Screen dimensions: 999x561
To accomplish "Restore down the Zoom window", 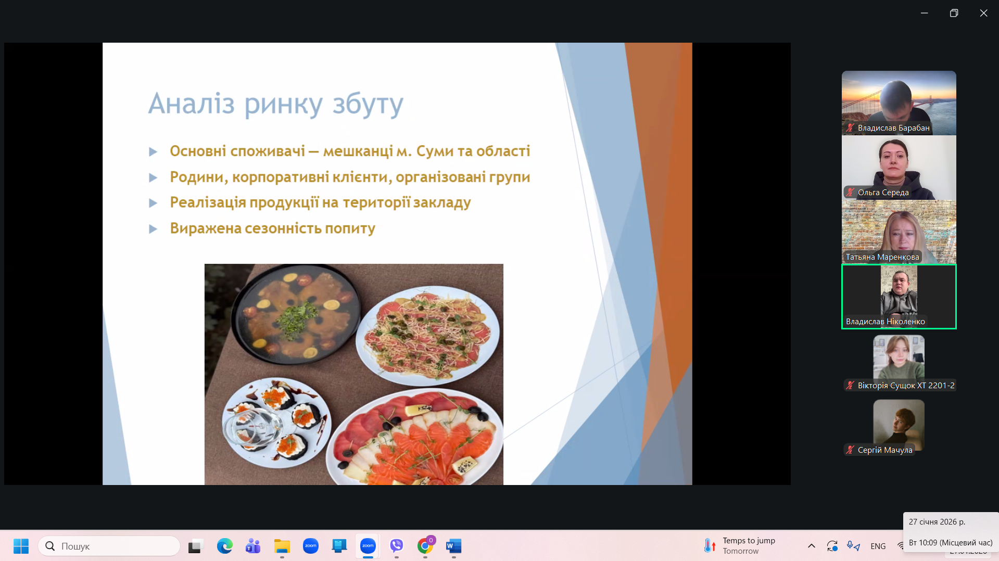I will (x=954, y=13).
